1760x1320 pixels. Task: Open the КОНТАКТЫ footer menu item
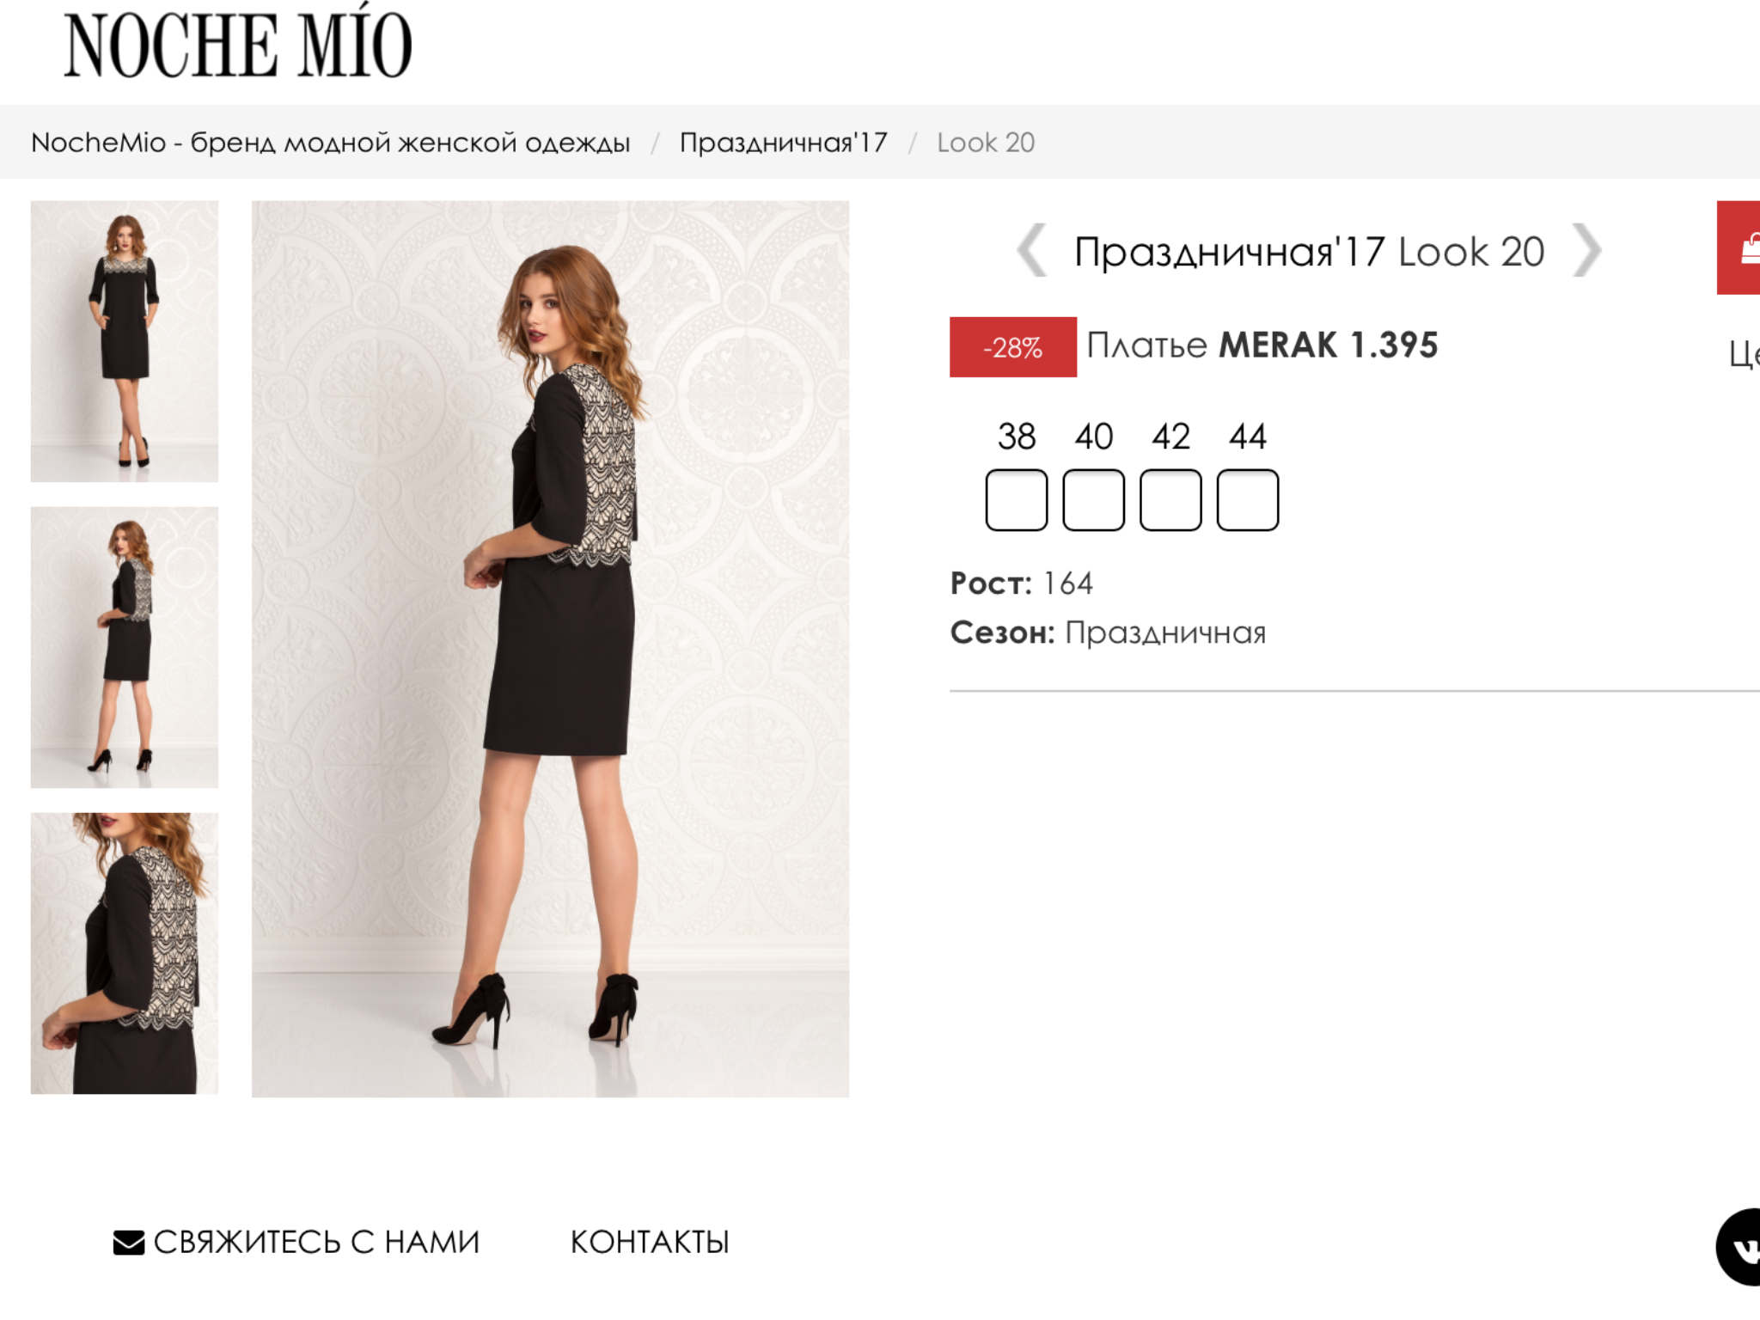650,1243
